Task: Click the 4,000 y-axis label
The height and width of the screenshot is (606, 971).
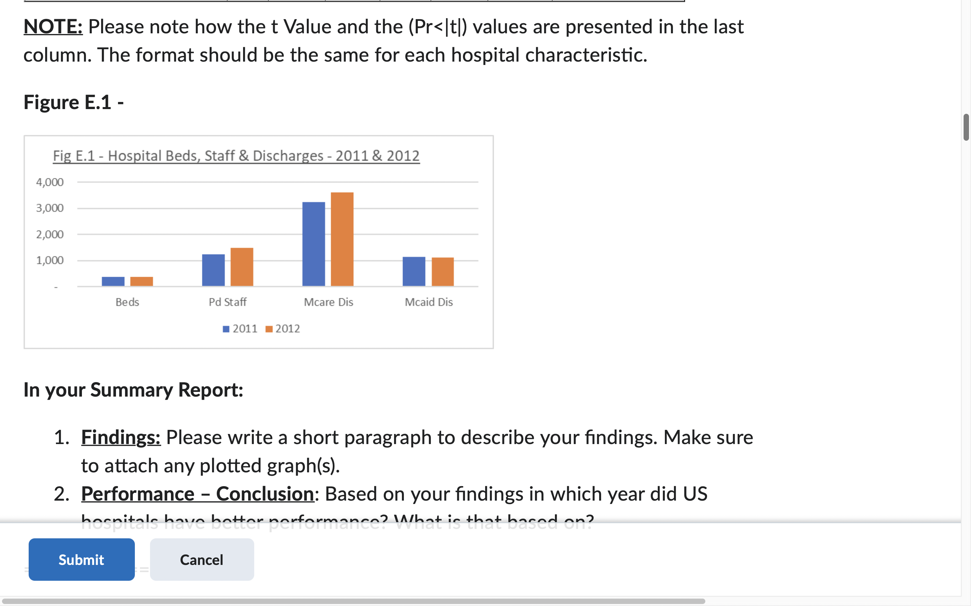Action: click(x=50, y=182)
